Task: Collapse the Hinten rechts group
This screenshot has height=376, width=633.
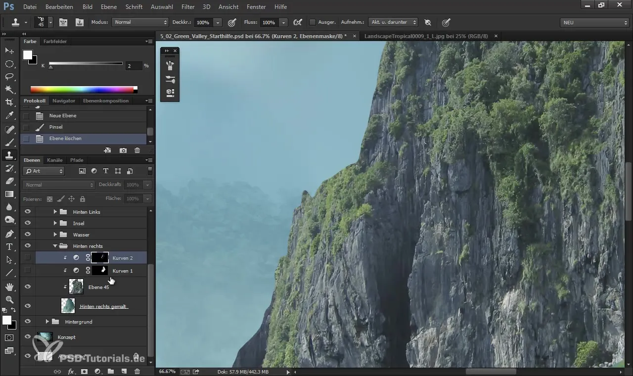Action: 55,246
